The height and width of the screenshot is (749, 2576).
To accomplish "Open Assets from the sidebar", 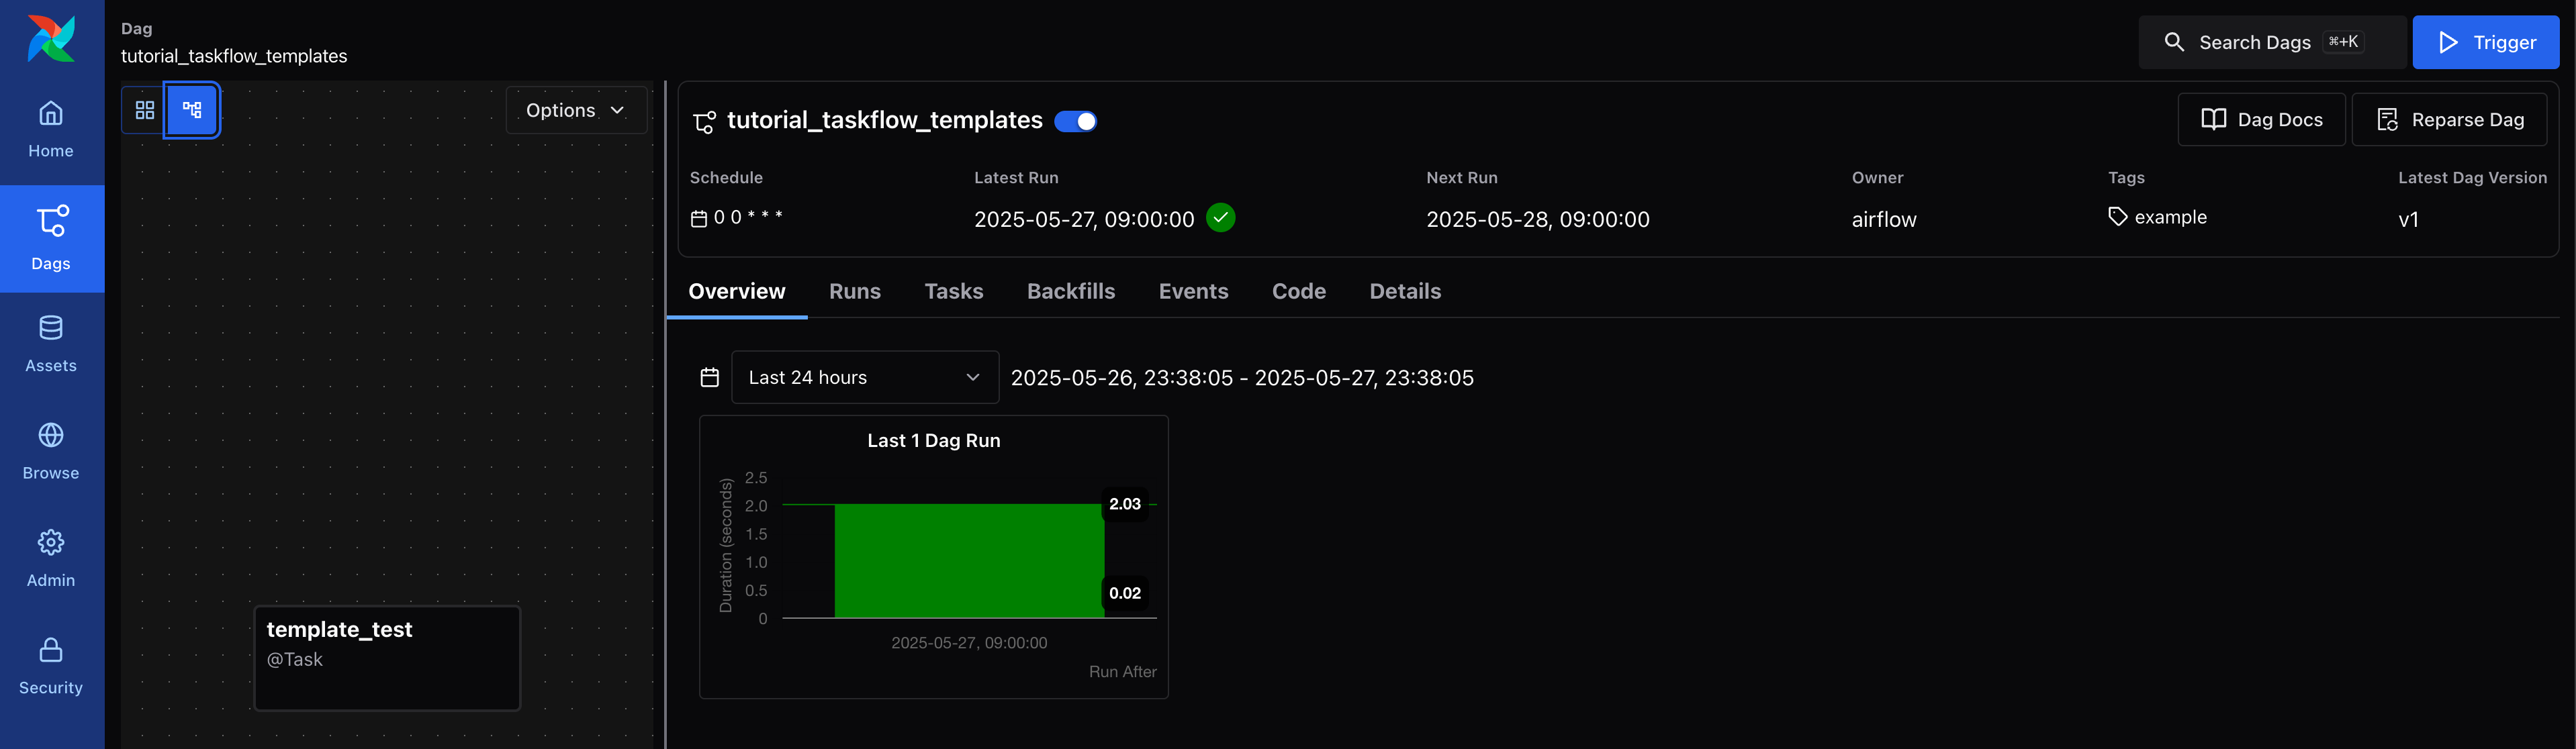I will click(x=51, y=343).
